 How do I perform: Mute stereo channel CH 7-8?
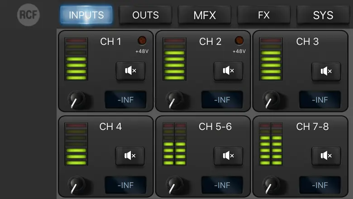coord(326,156)
